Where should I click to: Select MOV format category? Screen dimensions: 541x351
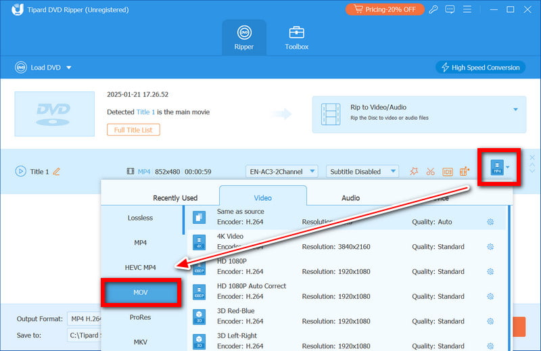(x=141, y=292)
